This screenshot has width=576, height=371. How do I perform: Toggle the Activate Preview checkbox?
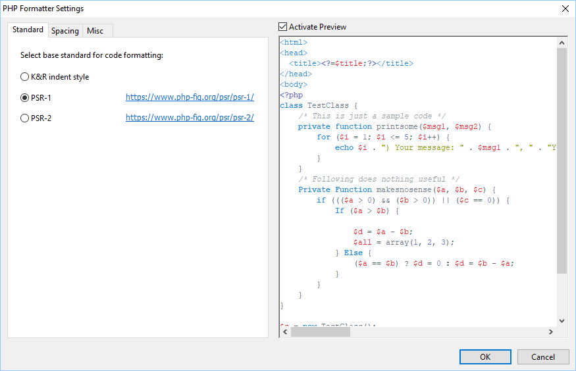coord(283,27)
